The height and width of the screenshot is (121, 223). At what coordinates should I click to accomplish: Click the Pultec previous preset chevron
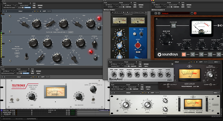[4, 11]
